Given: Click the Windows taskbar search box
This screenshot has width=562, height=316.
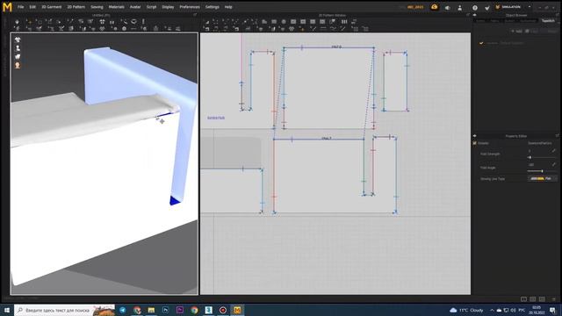Looking at the screenshot, I should point(64,310).
